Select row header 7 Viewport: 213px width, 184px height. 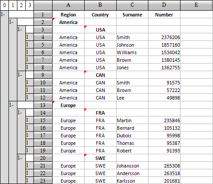pos(43,60)
